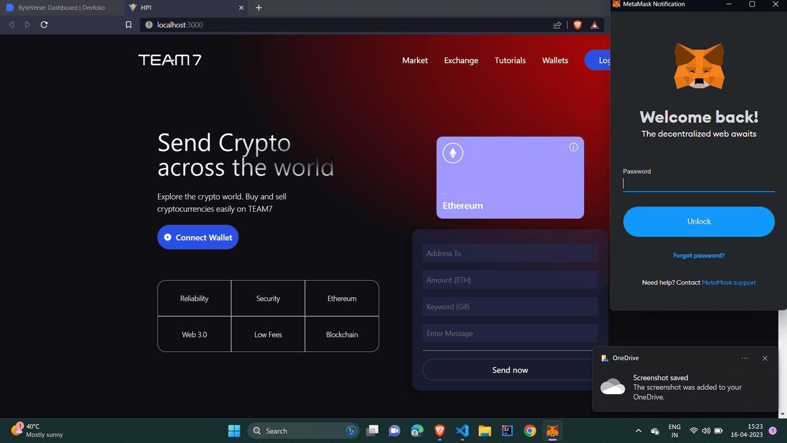Viewport: 787px width, 443px height.
Task: Click the Forgot password? link
Action: pyautogui.click(x=699, y=255)
